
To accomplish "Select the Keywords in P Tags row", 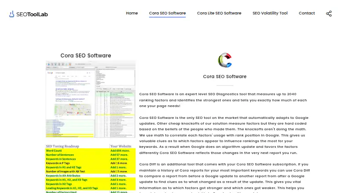I will (x=91, y=163).
